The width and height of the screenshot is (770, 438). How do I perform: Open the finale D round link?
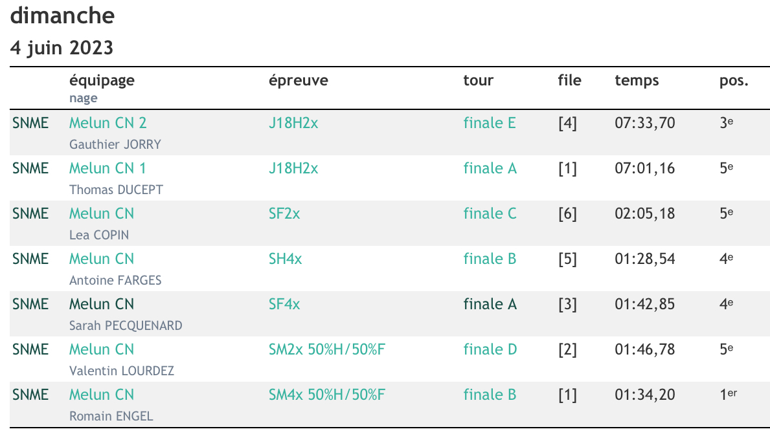point(490,349)
